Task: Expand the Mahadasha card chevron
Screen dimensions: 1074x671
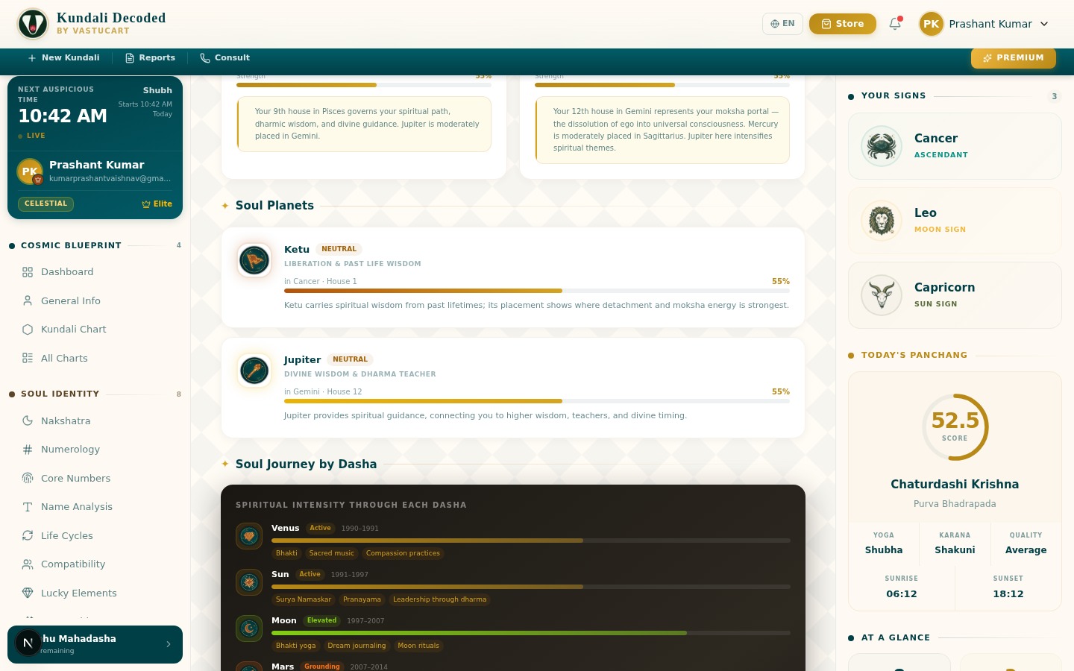Action: tap(169, 644)
